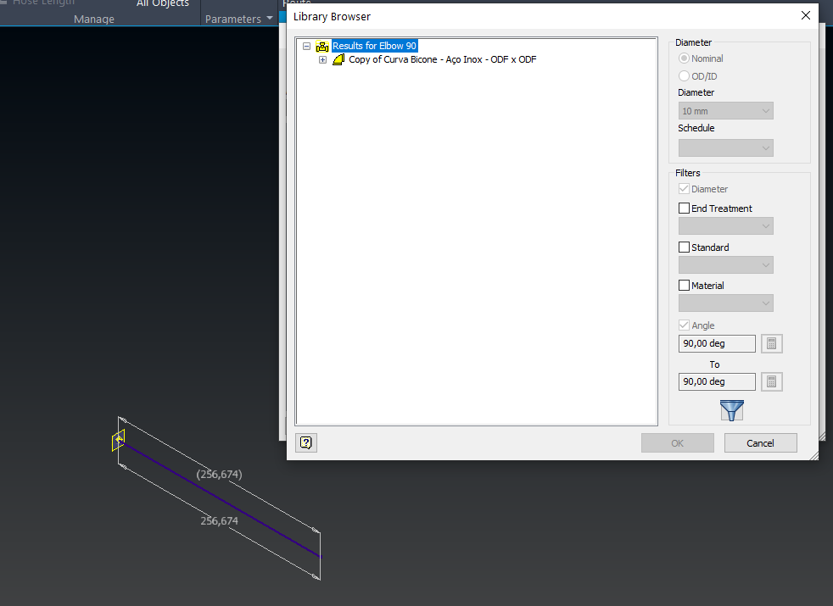Click the All Objects option in ribbon

point(163,3)
